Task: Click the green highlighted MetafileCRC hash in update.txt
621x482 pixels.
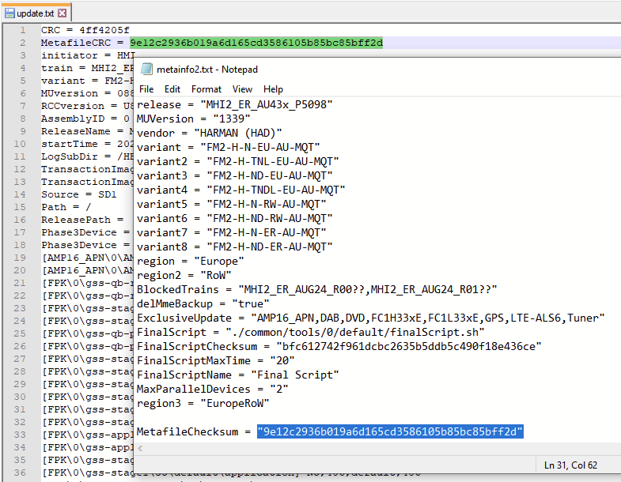Action: [x=256, y=43]
